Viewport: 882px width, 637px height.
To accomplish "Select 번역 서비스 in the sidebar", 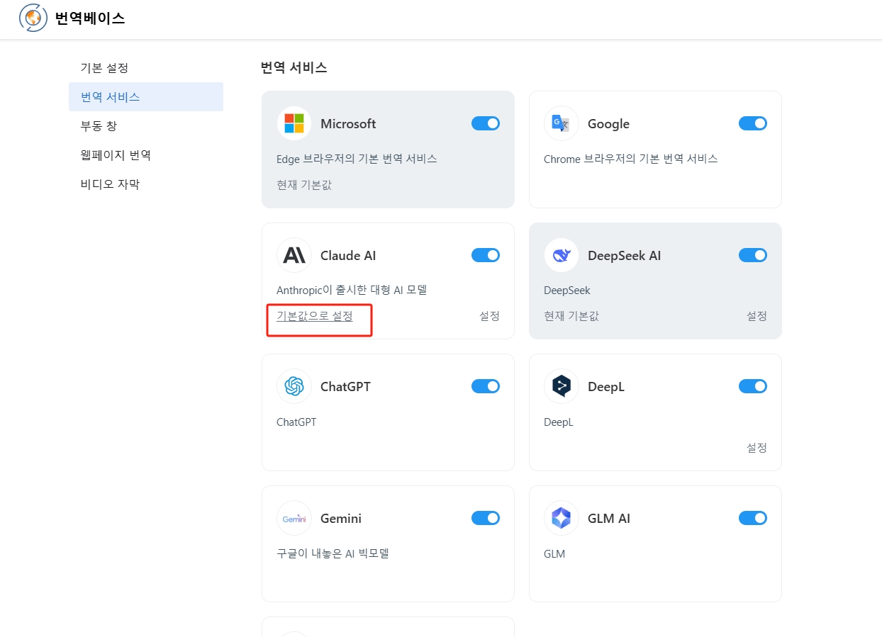I will (146, 97).
